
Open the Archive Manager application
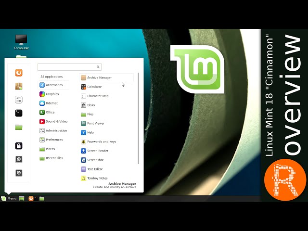click(x=106, y=77)
